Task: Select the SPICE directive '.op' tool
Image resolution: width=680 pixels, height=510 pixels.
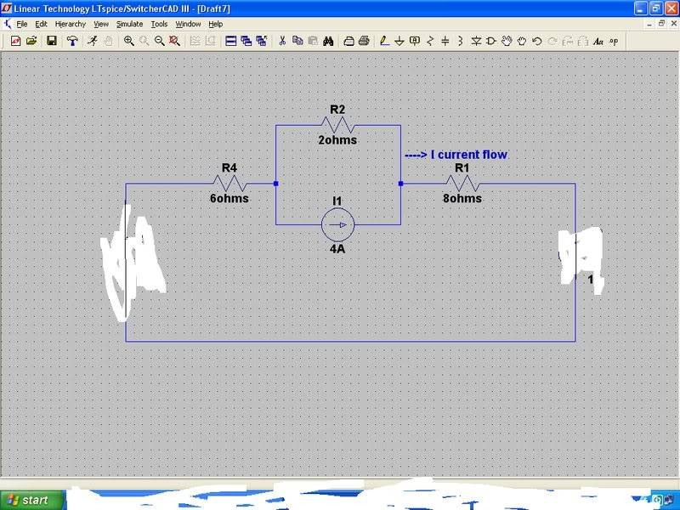Action: coord(614,42)
